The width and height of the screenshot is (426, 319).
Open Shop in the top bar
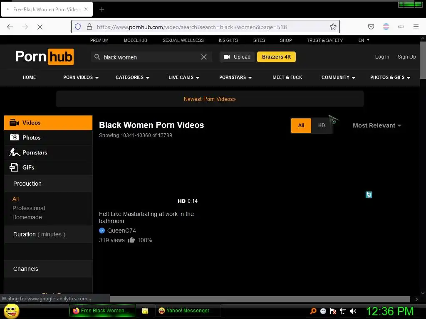pyautogui.click(x=286, y=40)
